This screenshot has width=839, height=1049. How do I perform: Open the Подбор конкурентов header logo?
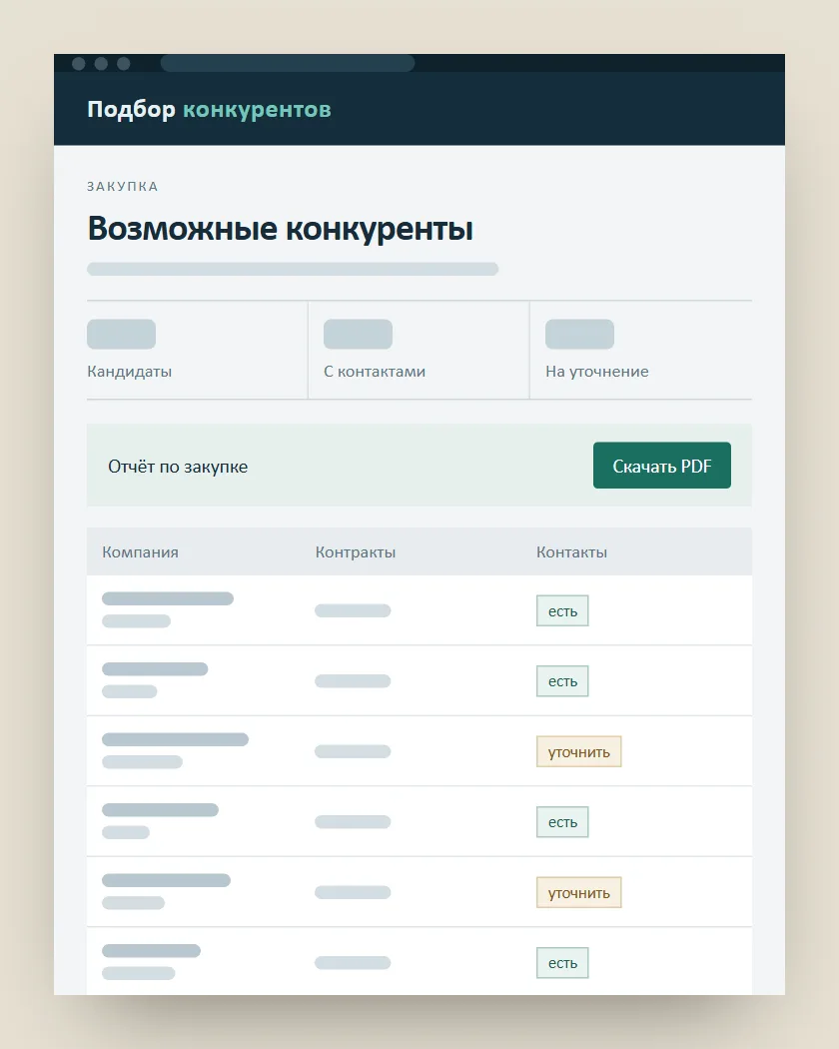pos(210,109)
